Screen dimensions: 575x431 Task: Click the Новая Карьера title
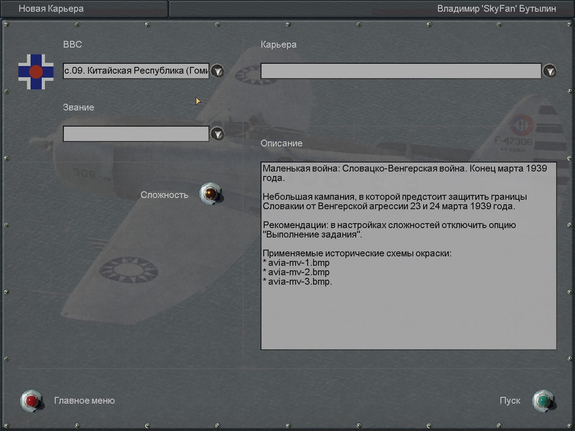(x=51, y=9)
